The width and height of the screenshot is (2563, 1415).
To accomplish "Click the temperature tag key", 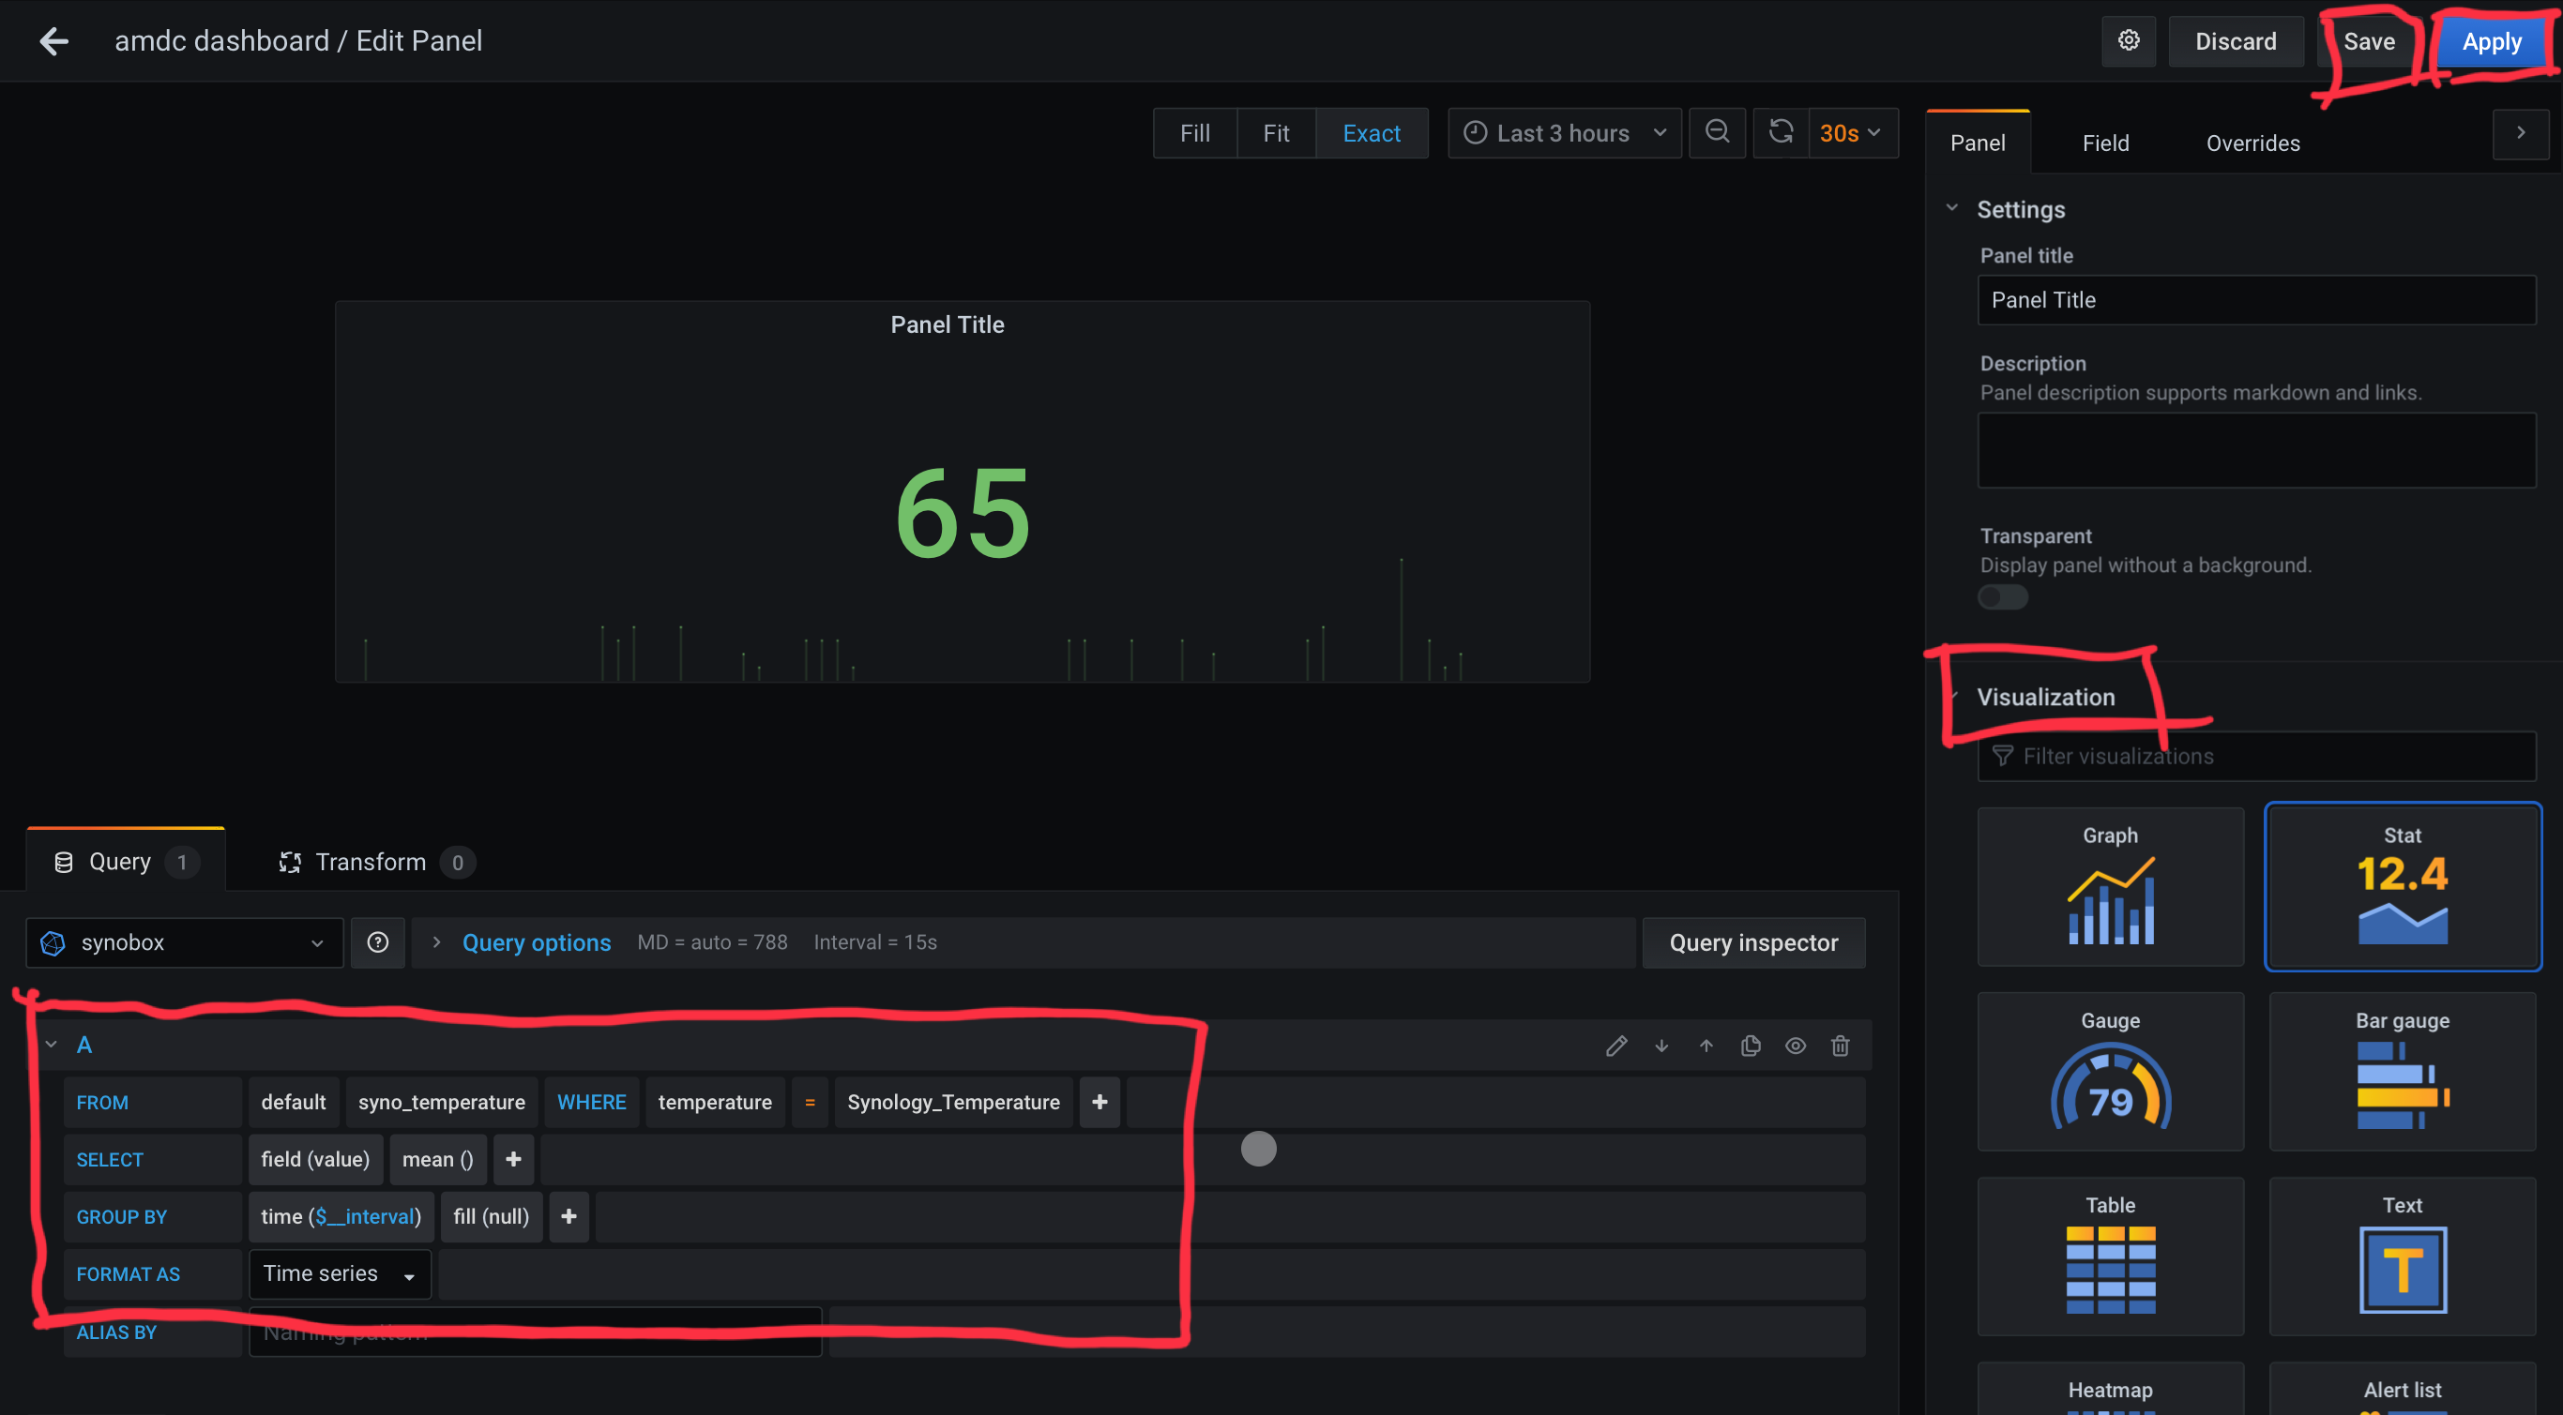I will (x=714, y=1102).
